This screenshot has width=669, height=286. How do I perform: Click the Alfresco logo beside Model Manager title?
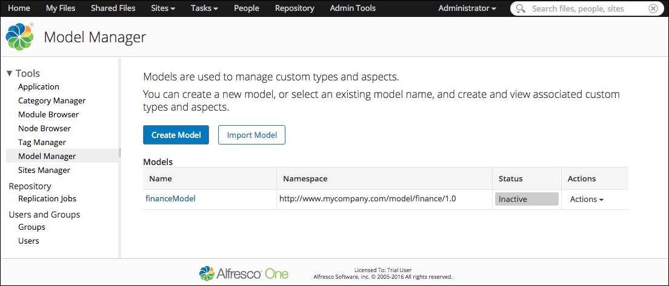(x=20, y=37)
